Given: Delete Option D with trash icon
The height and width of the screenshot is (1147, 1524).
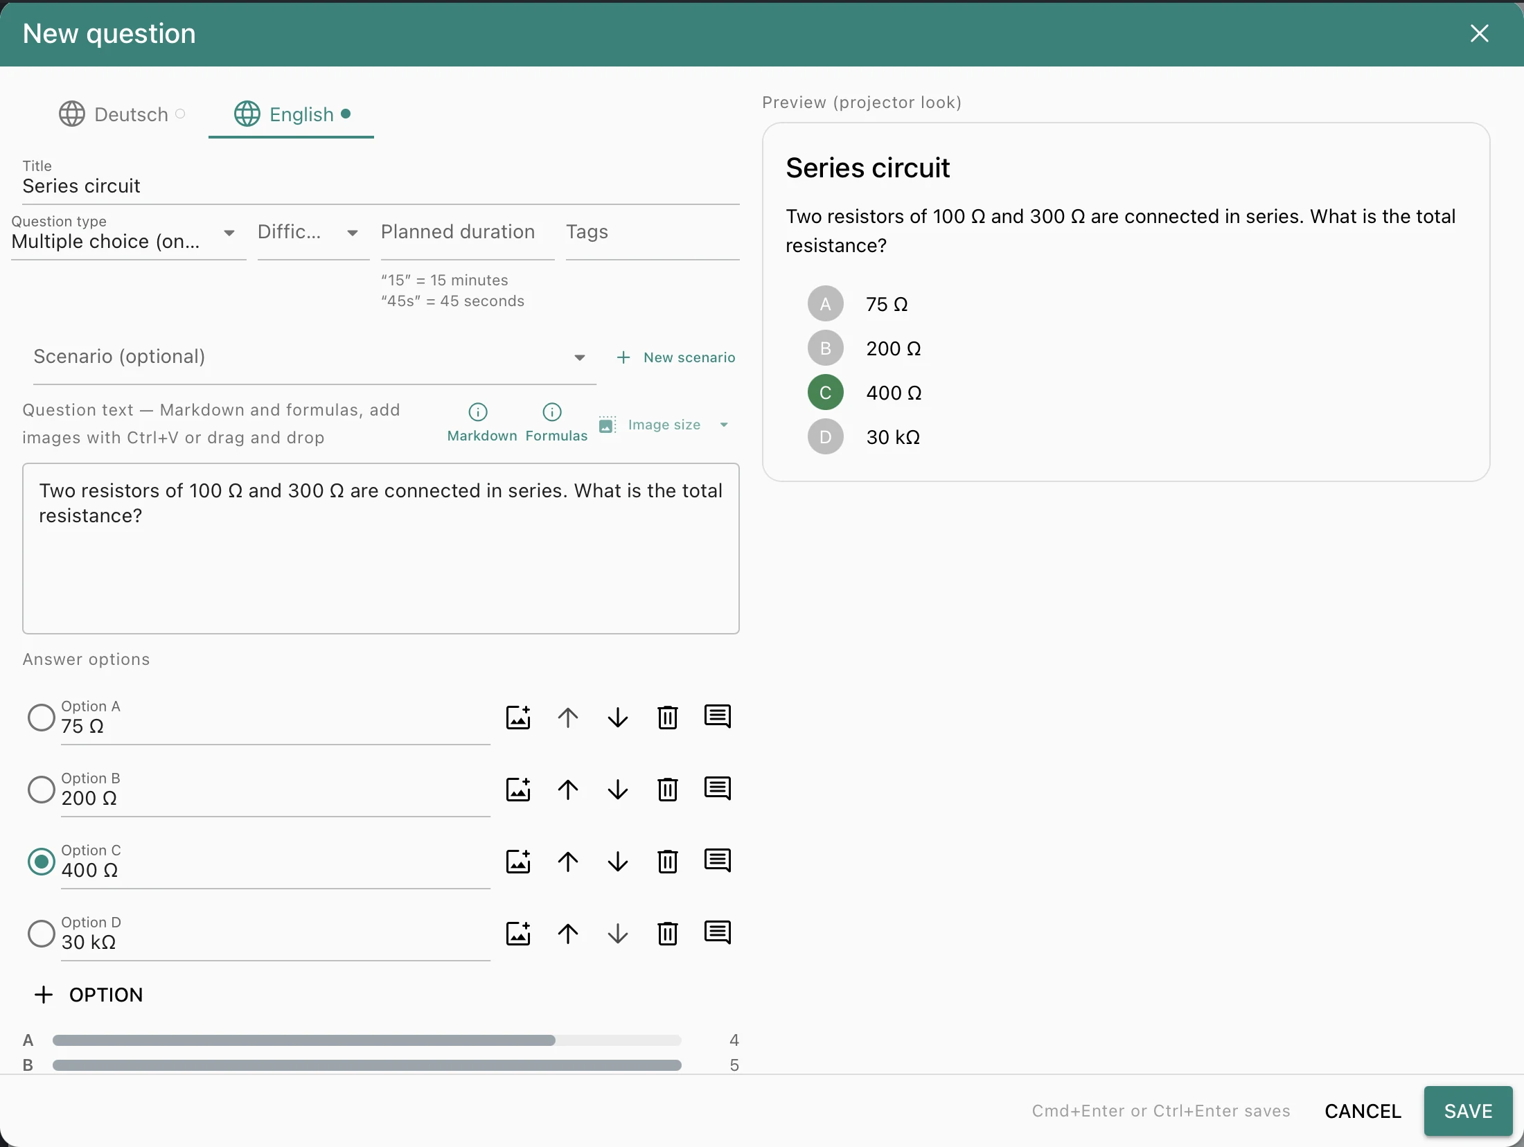Looking at the screenshot, I should (x=668, y=934).
